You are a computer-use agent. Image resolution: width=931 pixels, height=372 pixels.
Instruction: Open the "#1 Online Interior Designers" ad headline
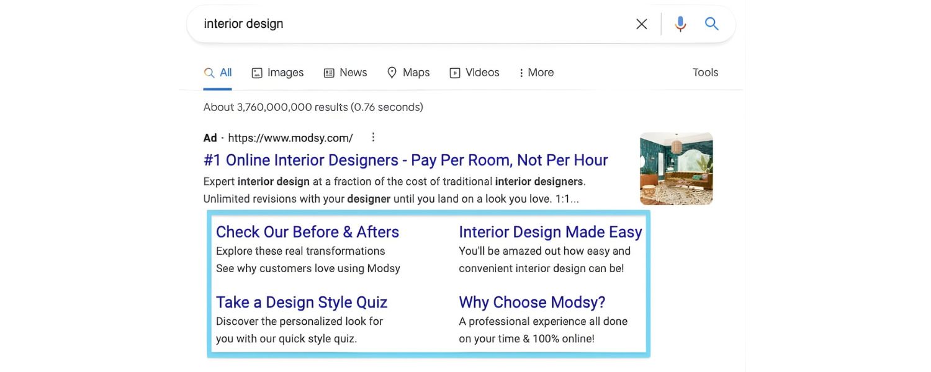[x=405, y=159]
